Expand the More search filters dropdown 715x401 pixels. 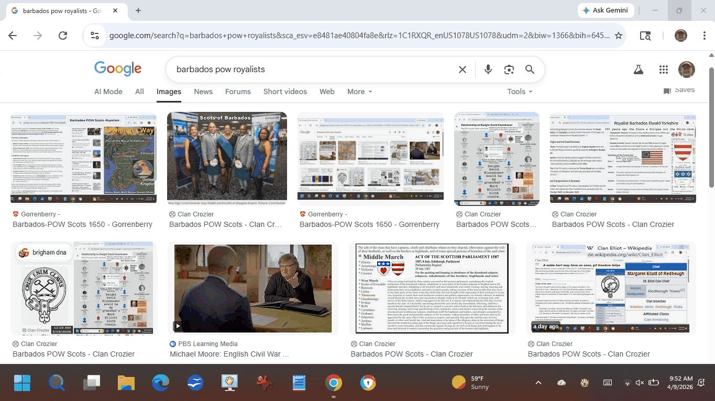pos(359,91)
